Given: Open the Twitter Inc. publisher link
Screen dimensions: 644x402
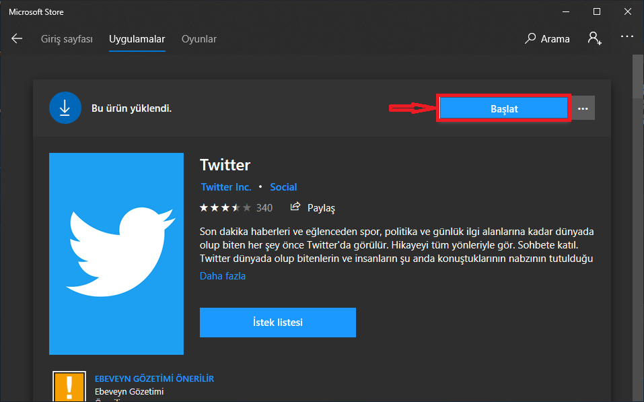Looking at the screenshot, I should click(226, 187).
